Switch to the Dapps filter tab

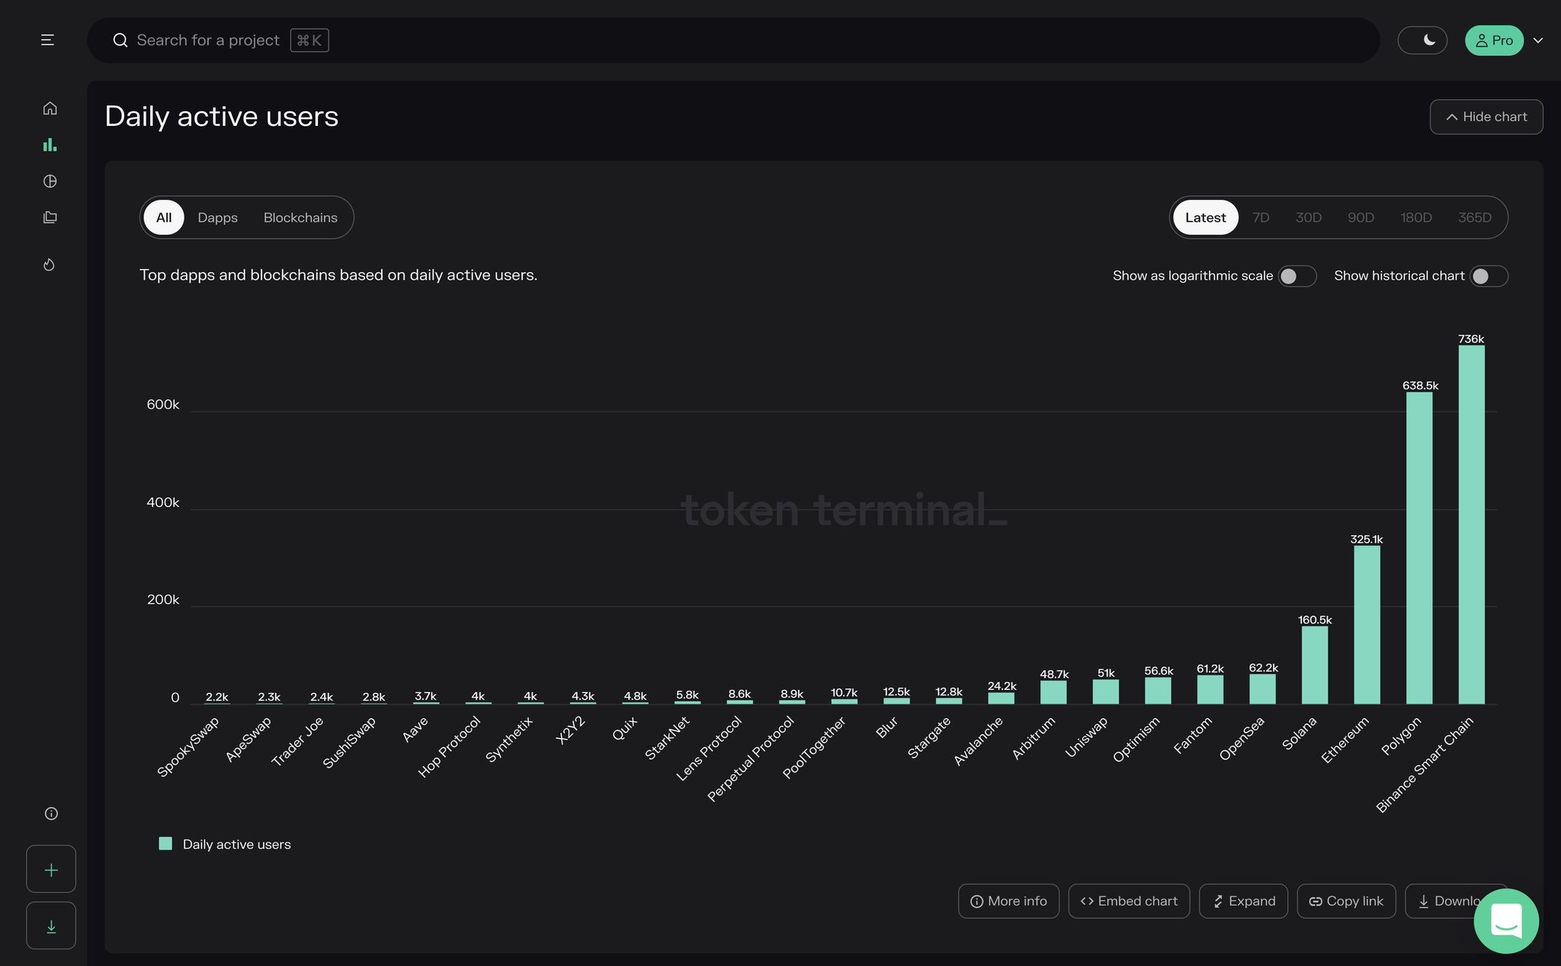click(217, 217)
